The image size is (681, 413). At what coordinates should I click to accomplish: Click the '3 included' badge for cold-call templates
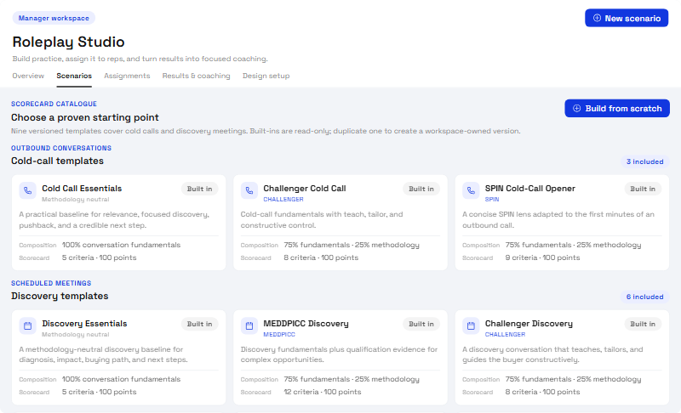pyautogui.click(x=644, y=161)
